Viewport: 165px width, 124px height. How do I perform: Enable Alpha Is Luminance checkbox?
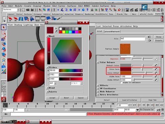click(121, 83)
